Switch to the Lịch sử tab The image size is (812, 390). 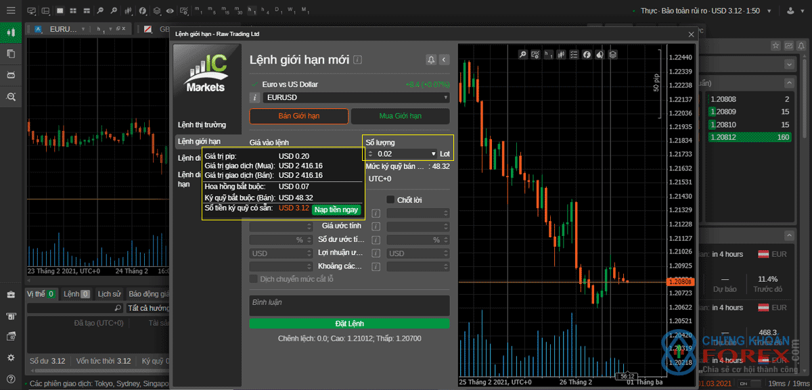click(109, 294)
